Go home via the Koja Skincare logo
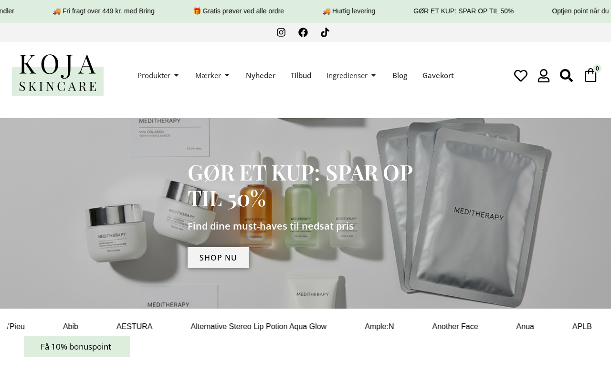The height and width of the screenshot is (381, 611). pos(58,75)
